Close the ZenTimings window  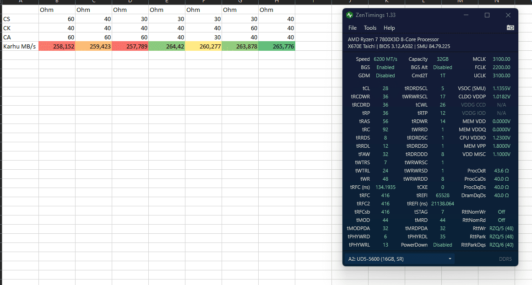508,15
